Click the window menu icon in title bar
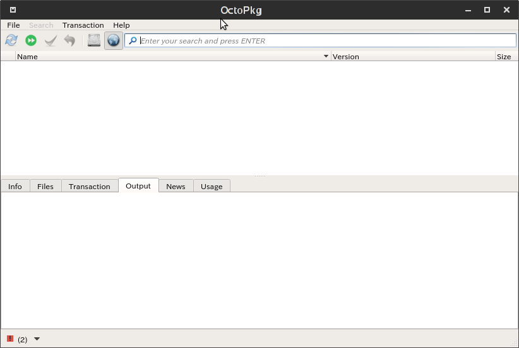Image resolution: width=519 pixels, height=348 pixels. click(13, 10)
